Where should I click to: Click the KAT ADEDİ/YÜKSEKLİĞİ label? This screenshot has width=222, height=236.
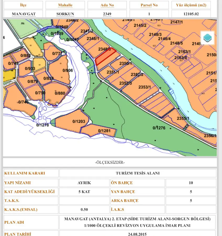(29, 192)
